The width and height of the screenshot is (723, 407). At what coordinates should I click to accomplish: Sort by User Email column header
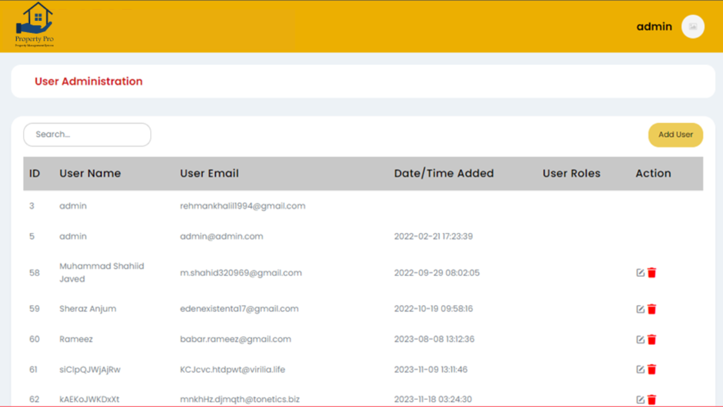point(209,174)
